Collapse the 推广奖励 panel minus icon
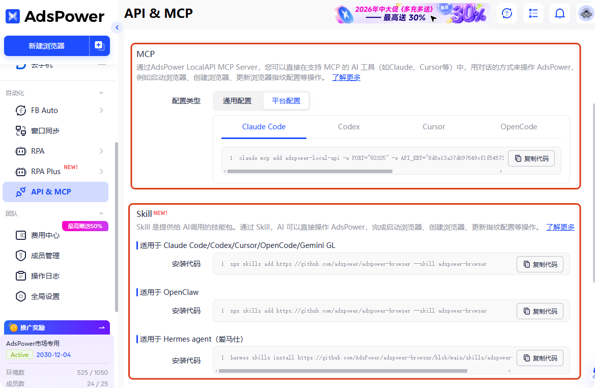The image size is (595, 388). [102, 327]
